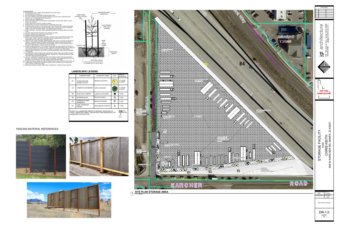
Task: Click the TRUNK FLARE label on the left
Action: tap(82, 45)
